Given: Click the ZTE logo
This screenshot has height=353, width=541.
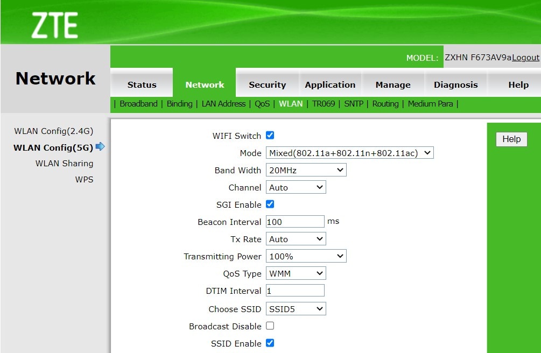Looking at the screenshot, I should (54, 25).
